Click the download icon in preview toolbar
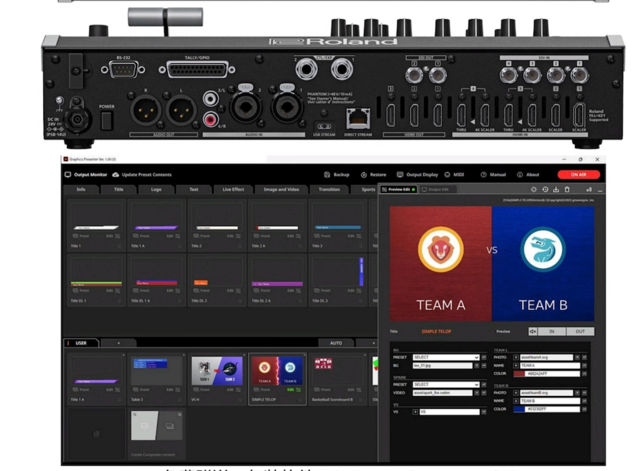The width and height of the screenshot is (639, 471). pyautogui.click(x=556, y=189)
